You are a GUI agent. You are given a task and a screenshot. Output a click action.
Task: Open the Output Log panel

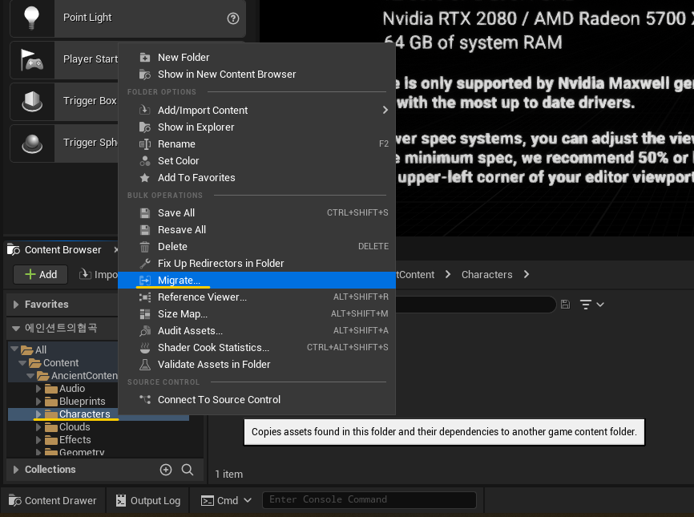[147, 499]
